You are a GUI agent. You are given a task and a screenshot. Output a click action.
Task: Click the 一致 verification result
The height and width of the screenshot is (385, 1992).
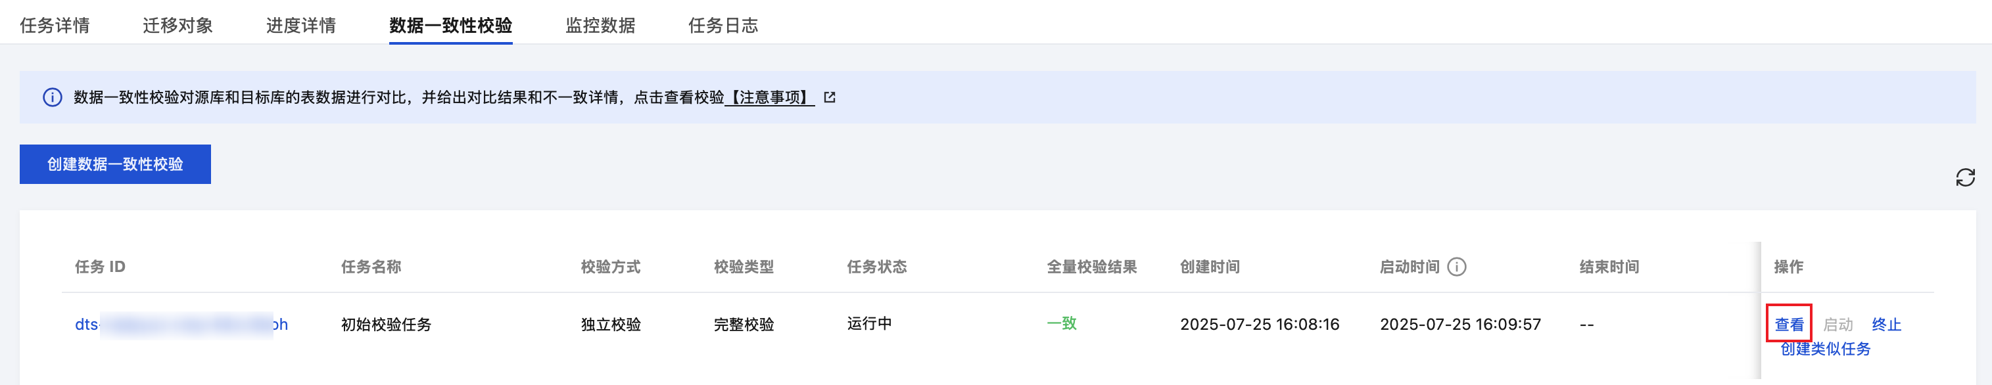1061,323
